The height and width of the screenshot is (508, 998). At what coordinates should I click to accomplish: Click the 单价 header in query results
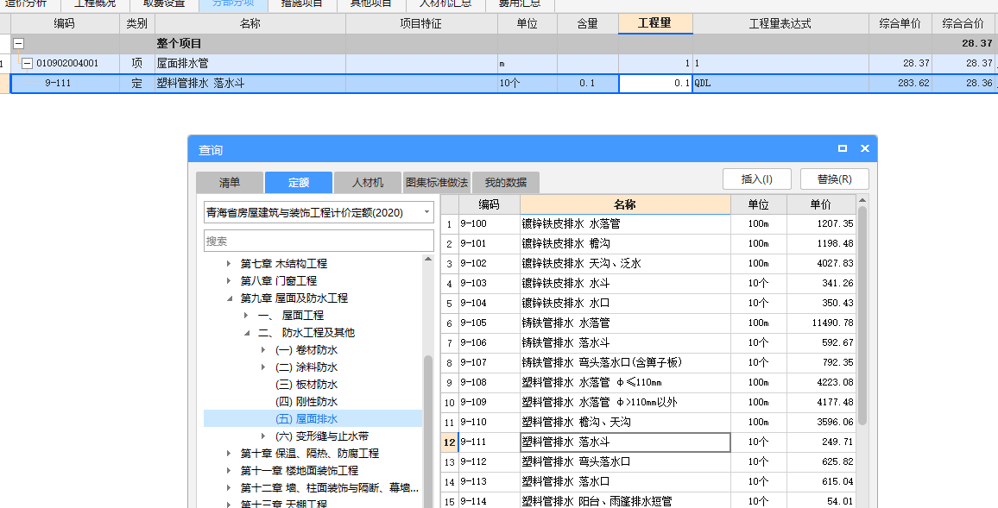[820, 204]
